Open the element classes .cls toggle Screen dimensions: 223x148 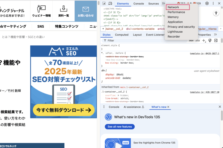(197, 40)
